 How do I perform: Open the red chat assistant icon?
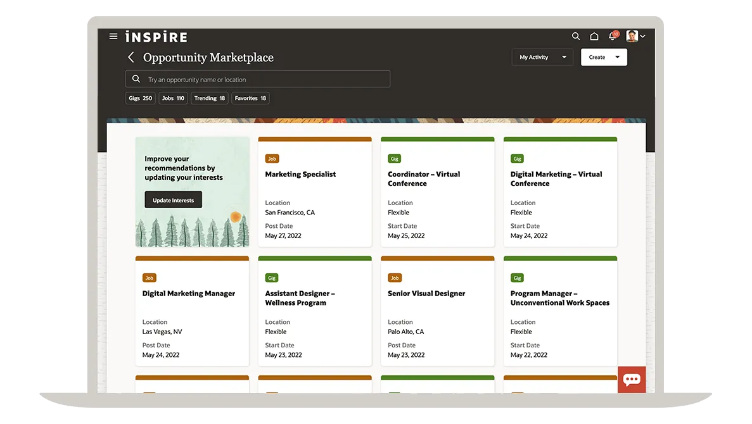[632, 380]
